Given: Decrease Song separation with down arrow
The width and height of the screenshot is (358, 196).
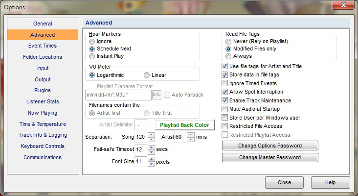Looking at the screenshot, I should [151, 139].
